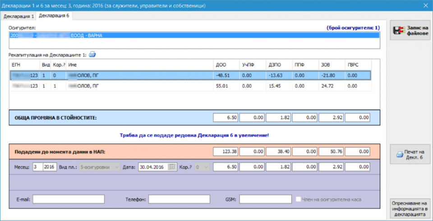Click the 1.82 field in ОБЩА ПРОМЯНА row

tap(279, 118)
